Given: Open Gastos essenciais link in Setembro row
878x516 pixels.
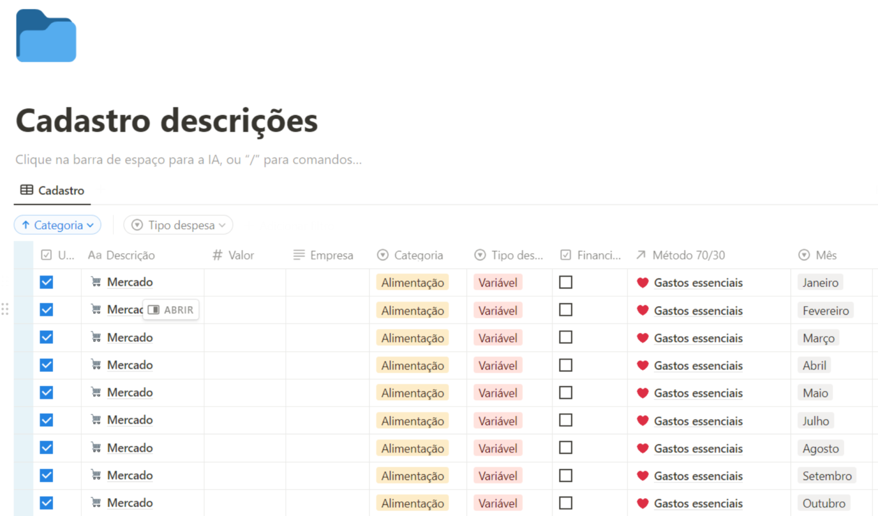Looking at the screenshot, I should (698, 476).
